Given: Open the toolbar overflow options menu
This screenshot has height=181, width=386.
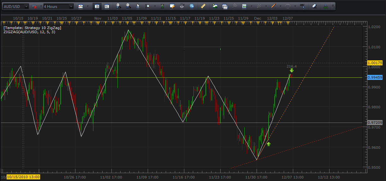Looking at the screenshot, I should tap(333, 6).
